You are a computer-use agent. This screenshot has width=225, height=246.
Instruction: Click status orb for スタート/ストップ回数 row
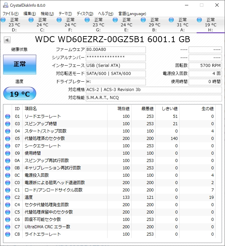coord(8,131)
